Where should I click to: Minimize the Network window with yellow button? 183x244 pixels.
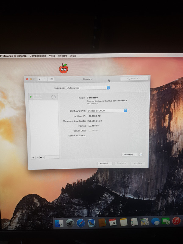[31, 79]
